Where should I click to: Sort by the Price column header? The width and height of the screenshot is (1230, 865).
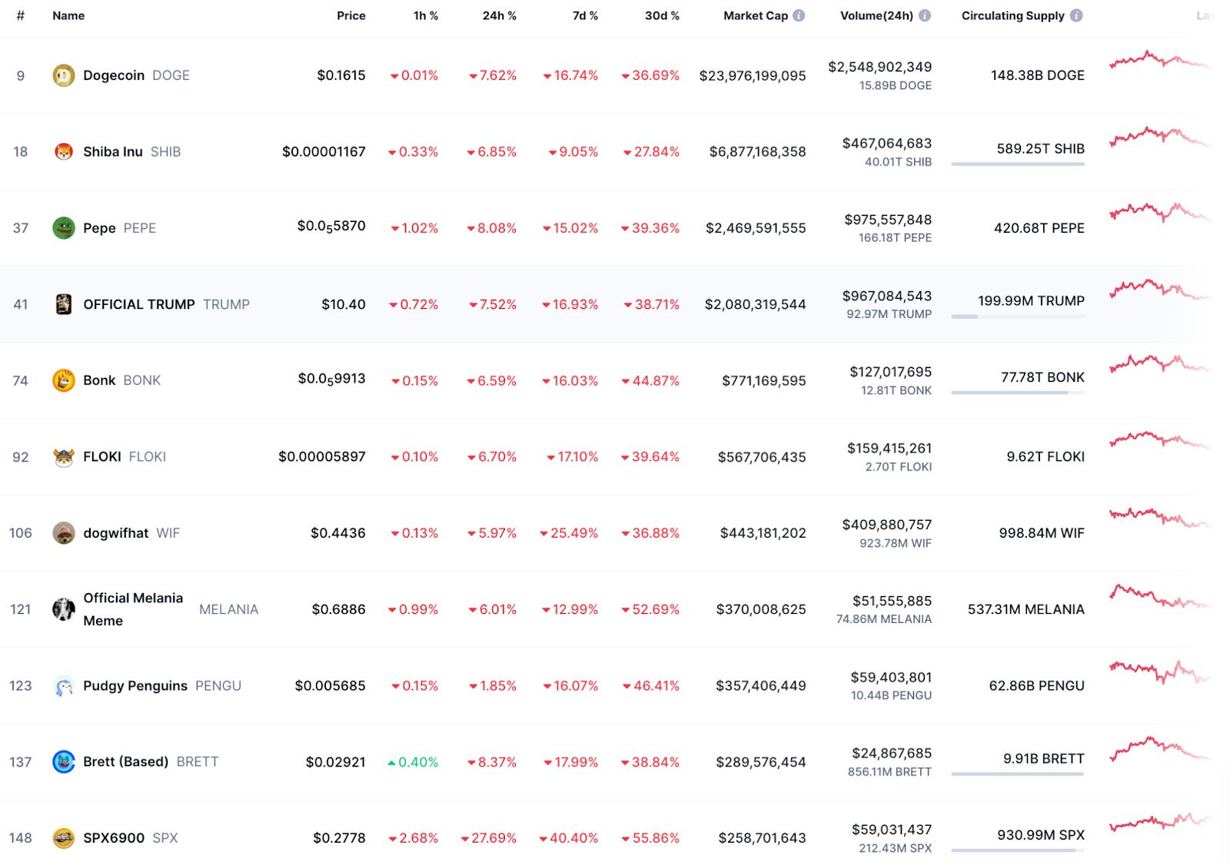(351, 15)
